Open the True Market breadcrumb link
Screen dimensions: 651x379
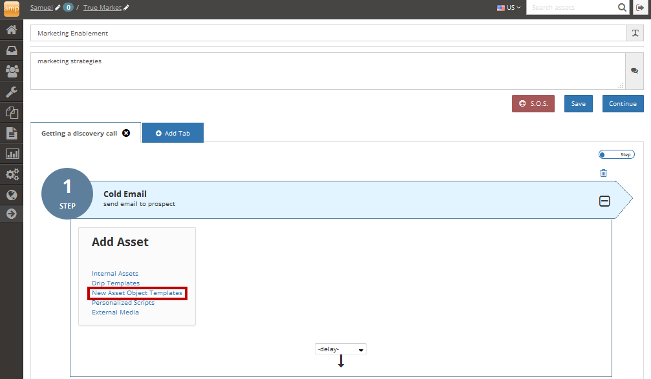(102, 8)
